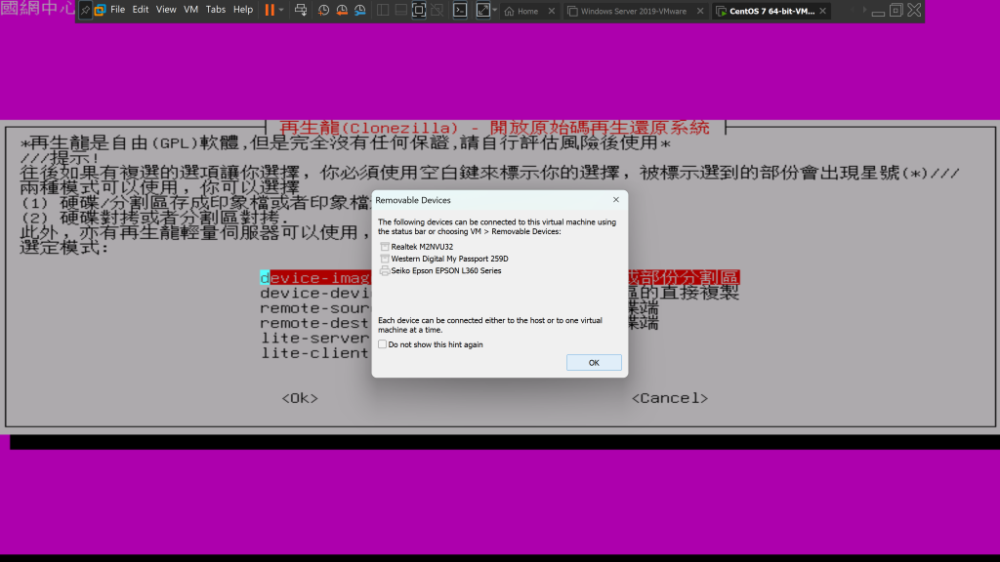Screen dimensions: 1000x562
Task: Take a snapshot using the clock icon
Action: (x=323, y=10)
